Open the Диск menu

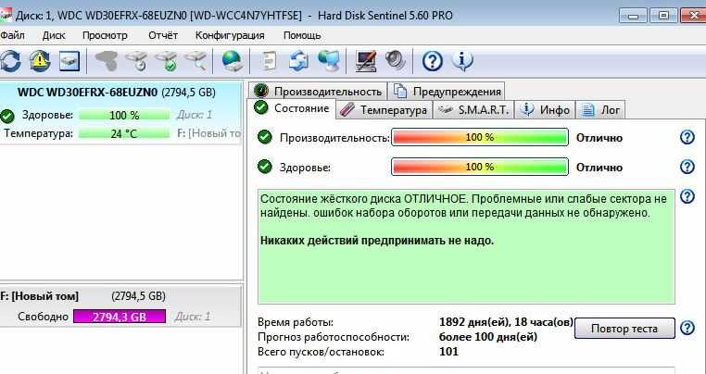(x=54, y=35)
